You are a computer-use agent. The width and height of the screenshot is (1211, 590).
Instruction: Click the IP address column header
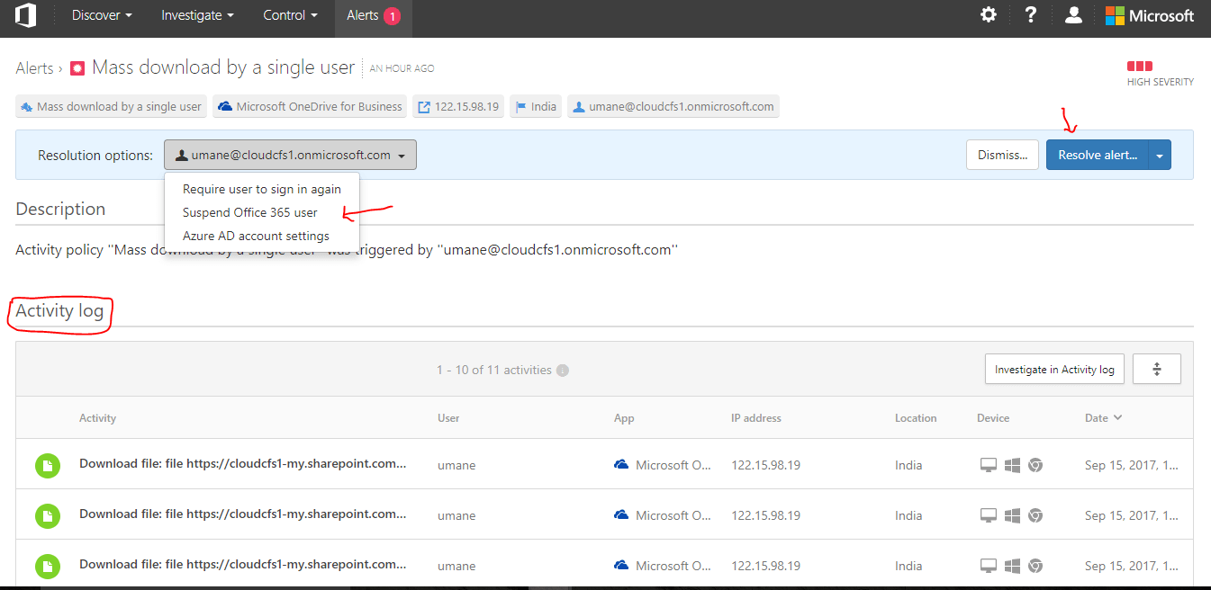click(x=756, y=418)
